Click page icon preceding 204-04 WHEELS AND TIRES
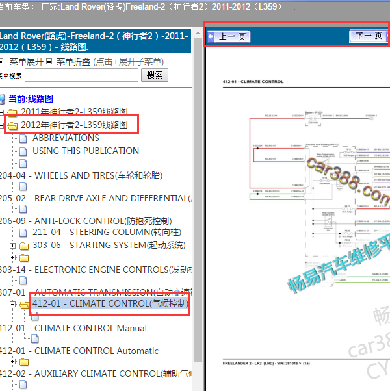This screenshot has height=391, width=390. pyautogui.click(x=23, y=164)
